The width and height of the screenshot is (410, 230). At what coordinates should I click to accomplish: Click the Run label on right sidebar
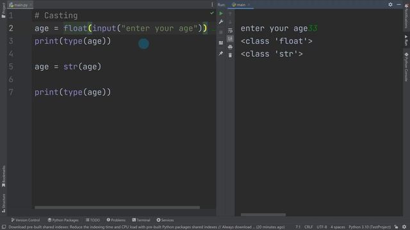[406, 40]
